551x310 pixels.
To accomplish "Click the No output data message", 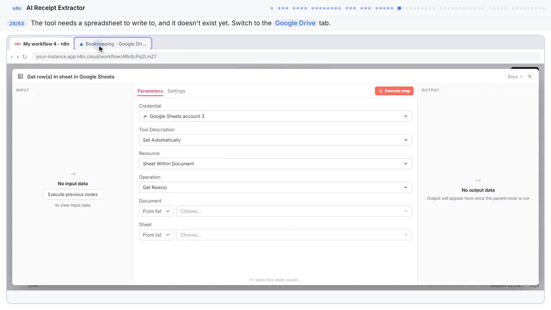I will point(478,190).
